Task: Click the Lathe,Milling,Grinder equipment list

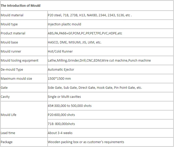Action: point(99,61)
